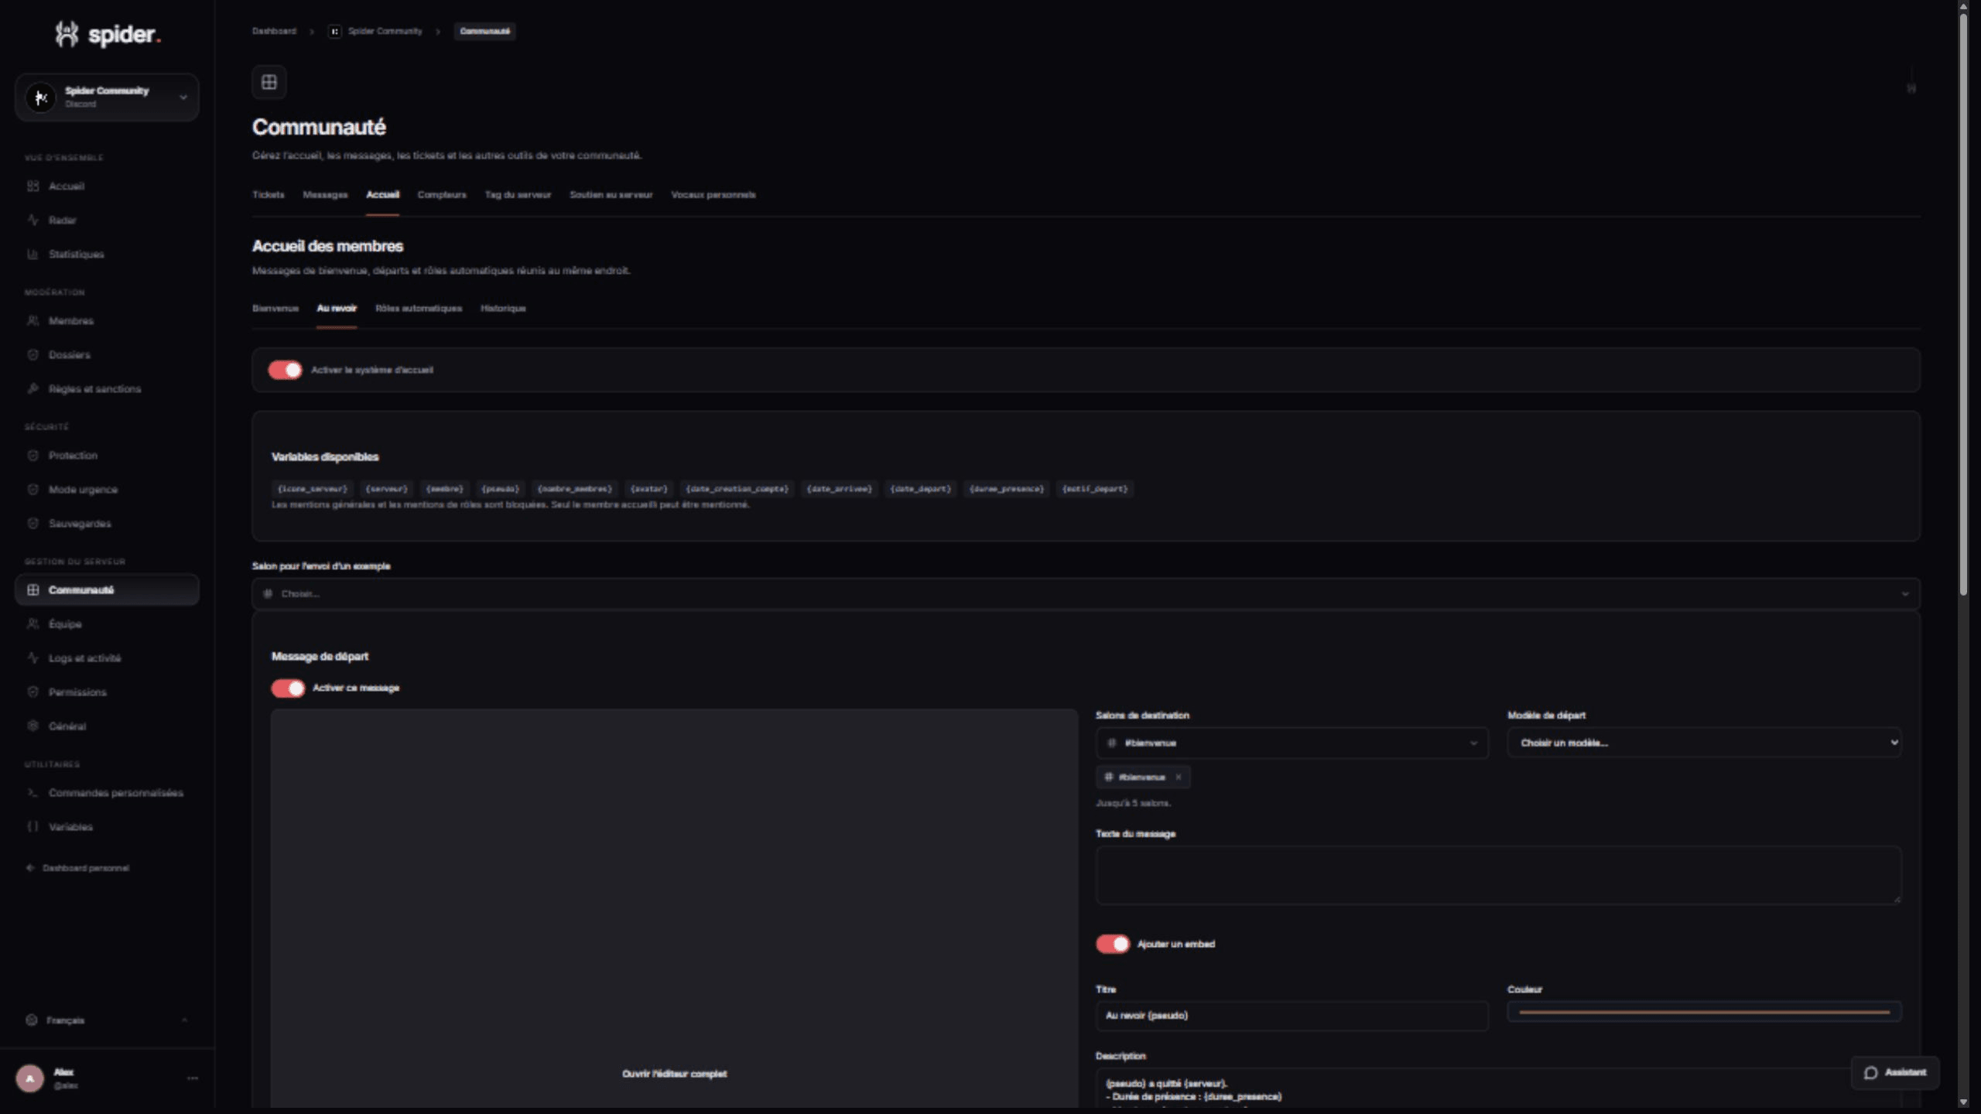Open the Salon pour l'envoi d'un exemple dropdown
The width and height of the screenshot is (1981, 1114).
tap(1086, 594)
